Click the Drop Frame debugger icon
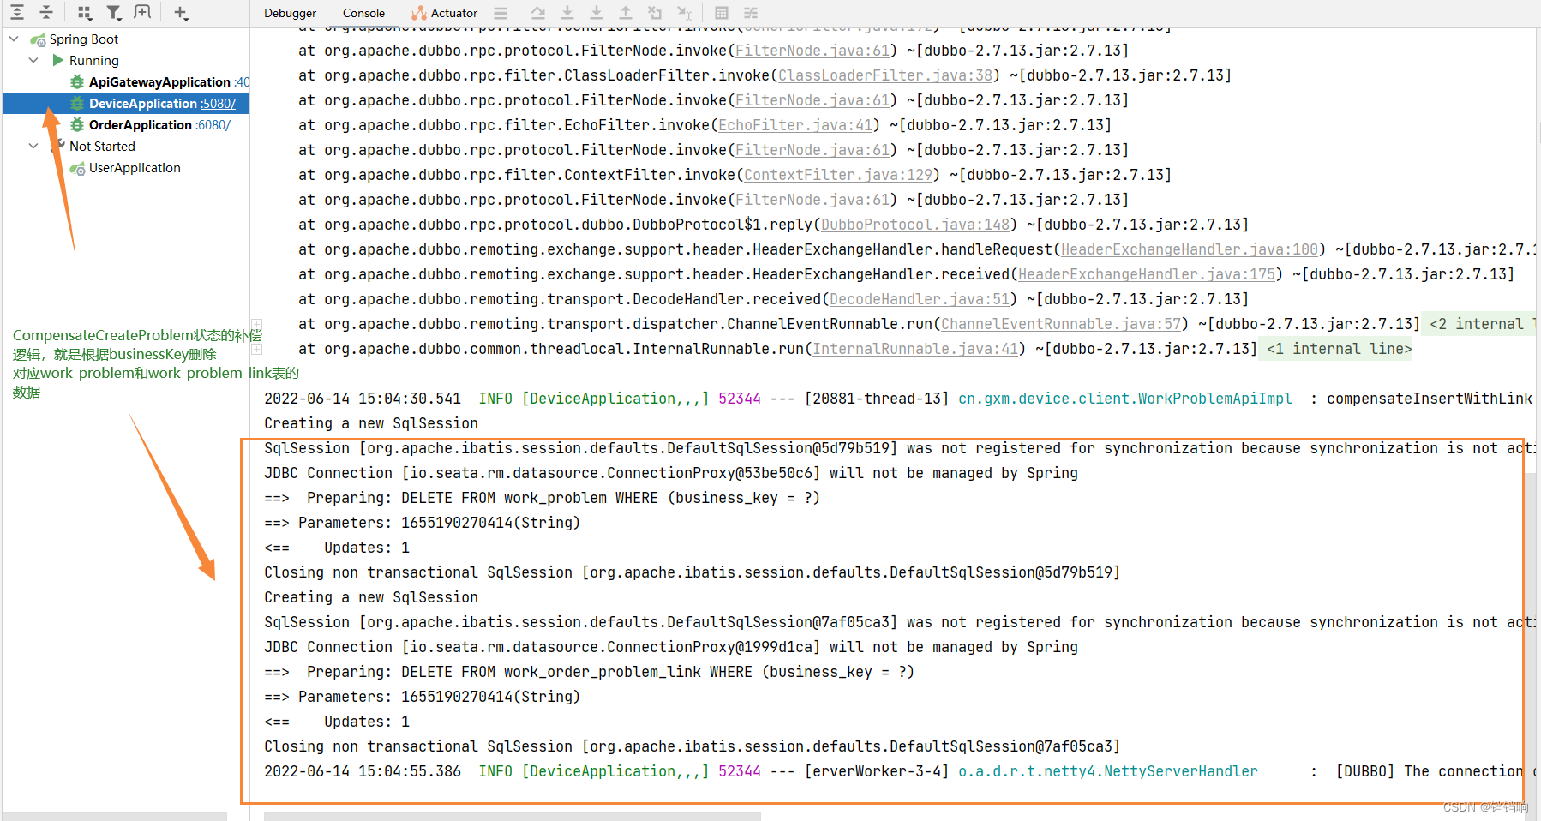 [655, 13]
